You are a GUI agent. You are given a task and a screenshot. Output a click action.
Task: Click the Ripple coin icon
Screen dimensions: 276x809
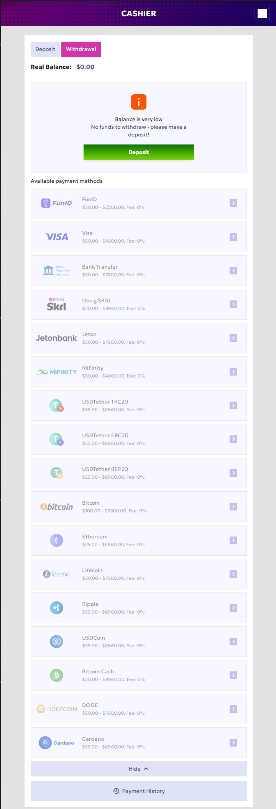[x=56, y=608]
